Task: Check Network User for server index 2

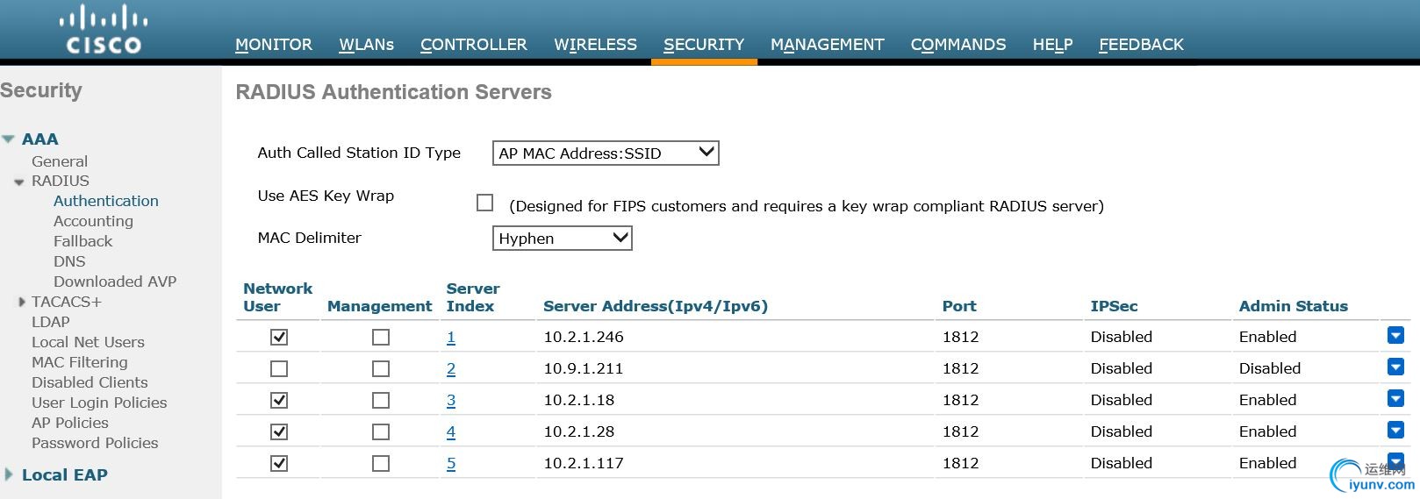Action: [x=279, y=368]
